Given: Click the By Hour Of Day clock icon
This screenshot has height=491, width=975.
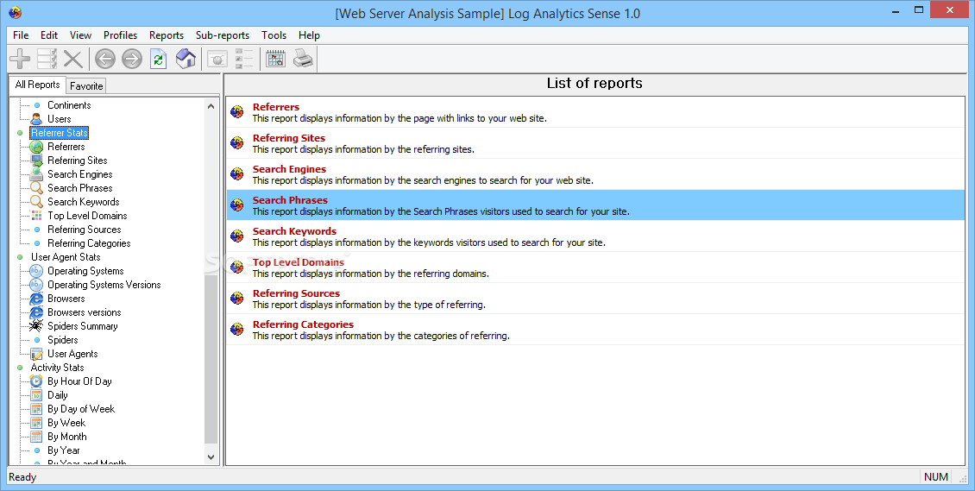Looking at the screenshot, I should click(x=37, y=381).
